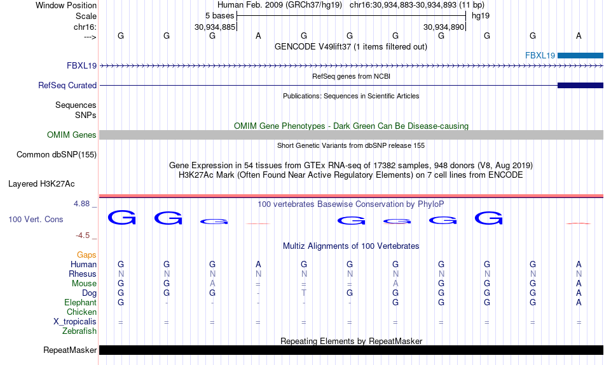Click the 'OMIM Gene Phenotypes' green track title
604x365 pixels.
tap(352, 126)
